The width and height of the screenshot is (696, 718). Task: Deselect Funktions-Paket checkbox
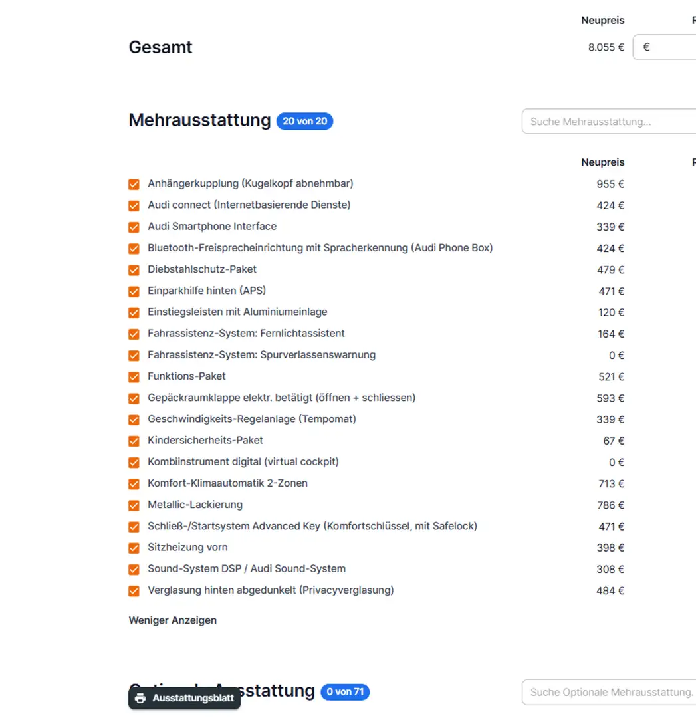click(134, 377)
